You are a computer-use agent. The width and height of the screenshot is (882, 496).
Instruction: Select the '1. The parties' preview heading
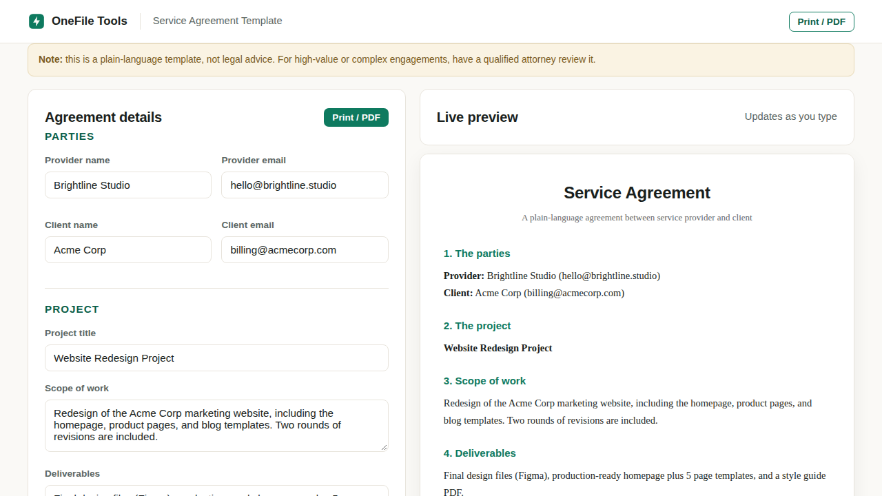477,254
